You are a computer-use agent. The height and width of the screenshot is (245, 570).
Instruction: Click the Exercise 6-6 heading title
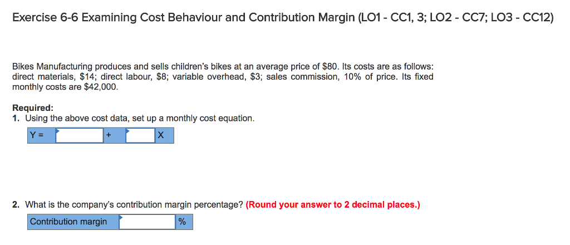[x=283, y=17]
